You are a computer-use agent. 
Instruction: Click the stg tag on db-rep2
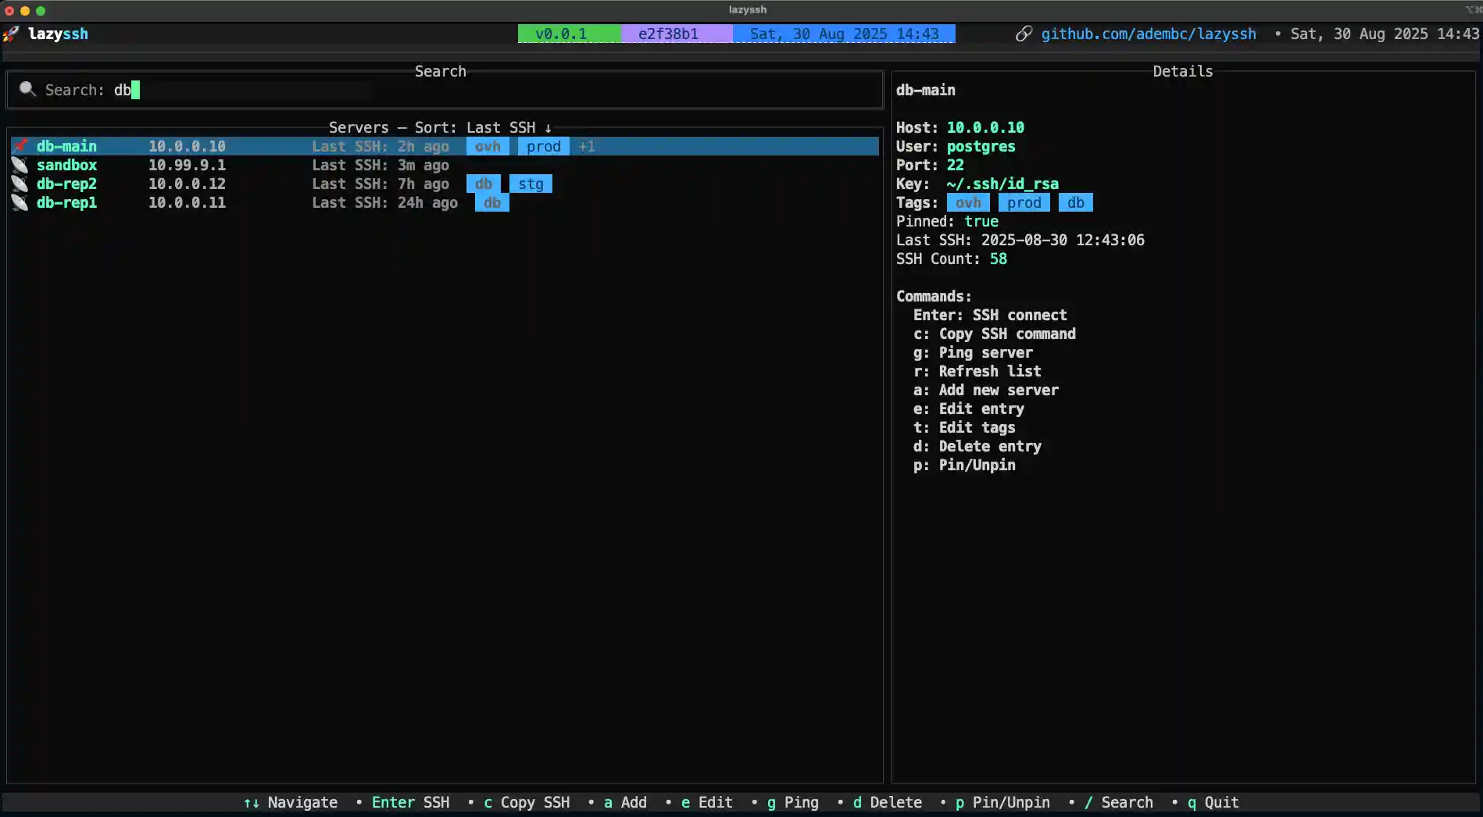pyautogui.click(x=531, y=184)
